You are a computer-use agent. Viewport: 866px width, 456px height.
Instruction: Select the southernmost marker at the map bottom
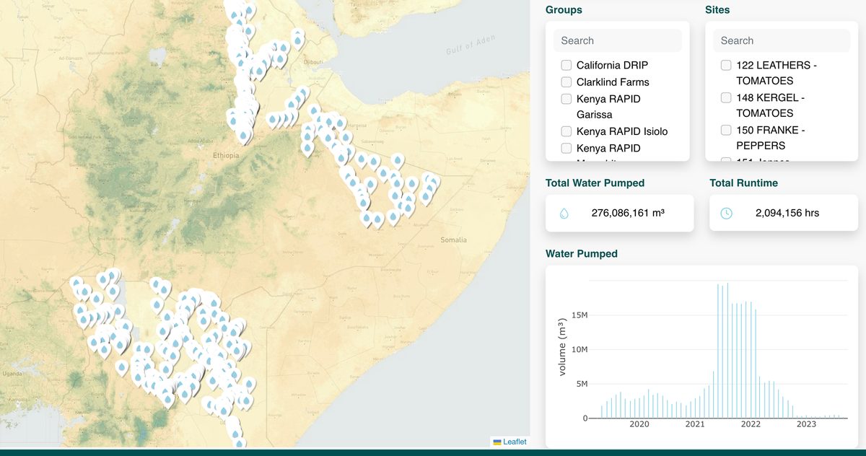238,443
